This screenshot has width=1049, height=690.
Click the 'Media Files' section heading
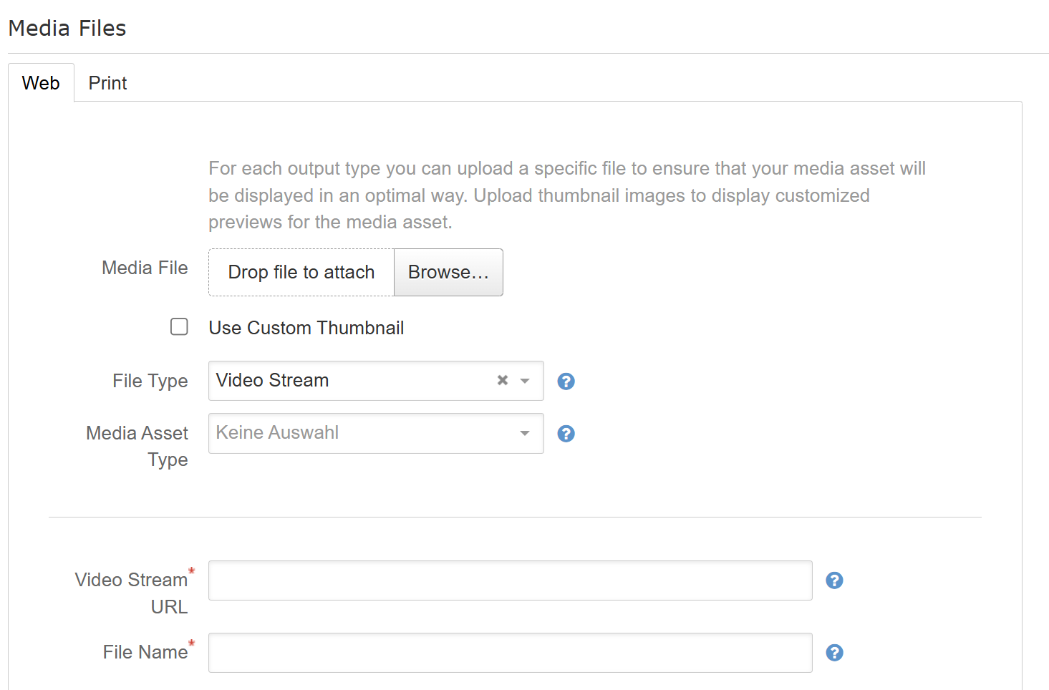67,28
